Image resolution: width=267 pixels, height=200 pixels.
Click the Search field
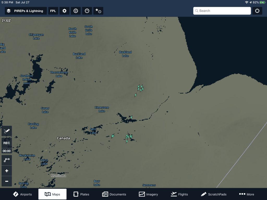[x=222, y=11]
